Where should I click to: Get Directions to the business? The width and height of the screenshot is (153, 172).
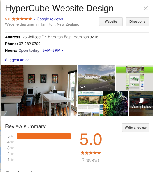[x=137, y=21]
